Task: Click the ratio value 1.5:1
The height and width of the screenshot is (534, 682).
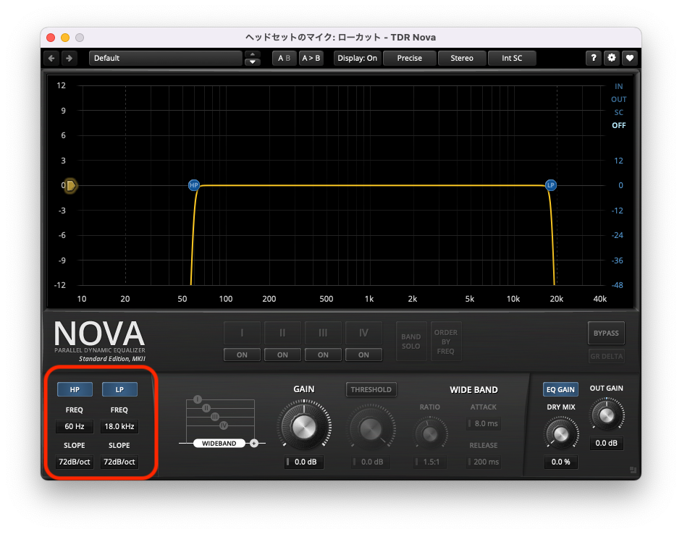Action: [430, 462]
